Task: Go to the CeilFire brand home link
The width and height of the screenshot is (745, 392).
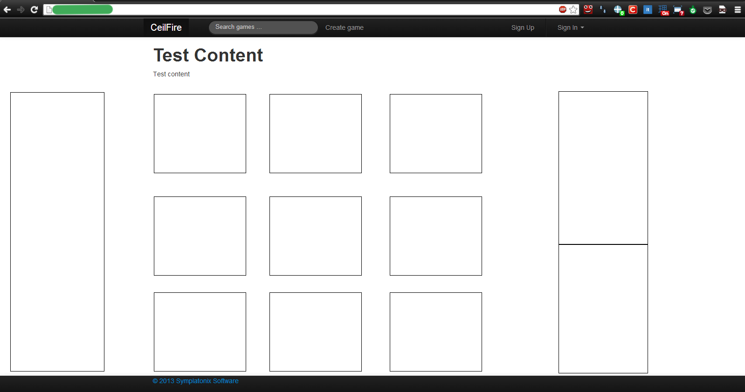Action: tap(166, 27)
